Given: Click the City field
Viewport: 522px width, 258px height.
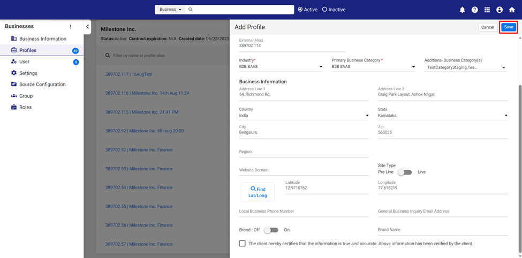Looking at the screenshot, I should click(x=304, y=132).
